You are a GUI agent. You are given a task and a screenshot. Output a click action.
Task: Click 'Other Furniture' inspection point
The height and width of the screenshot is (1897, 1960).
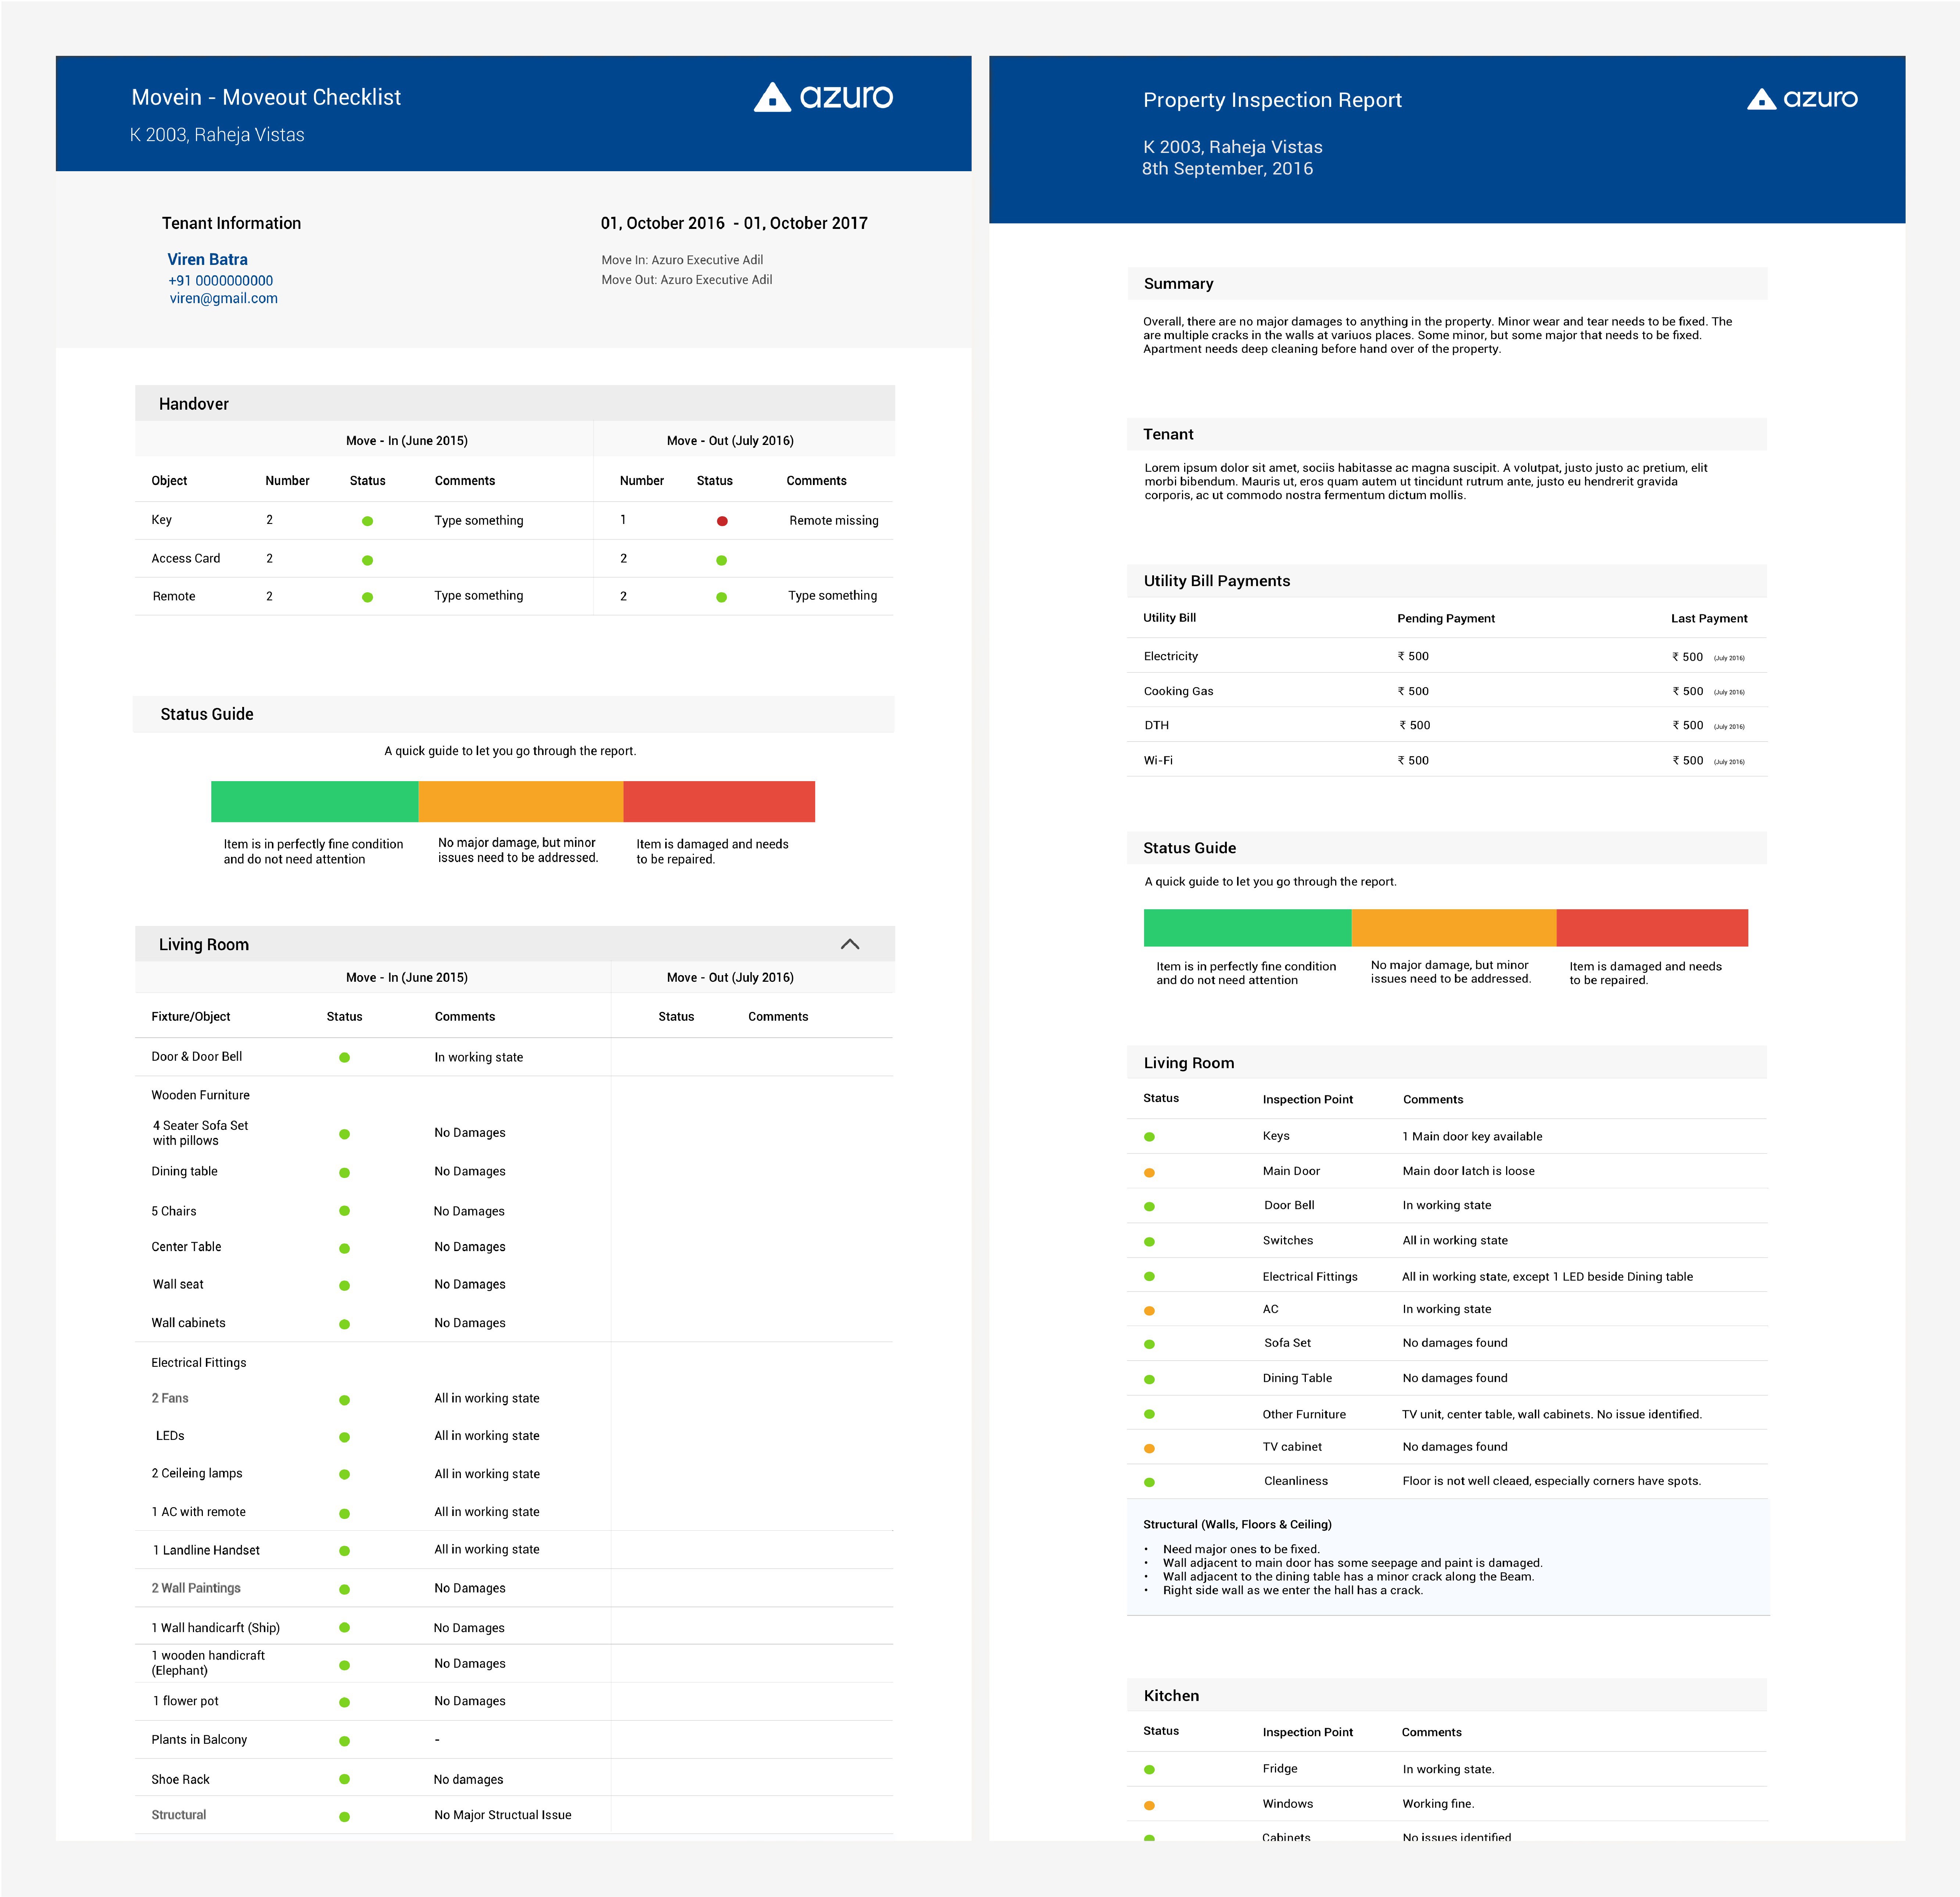[1304, 1414]
